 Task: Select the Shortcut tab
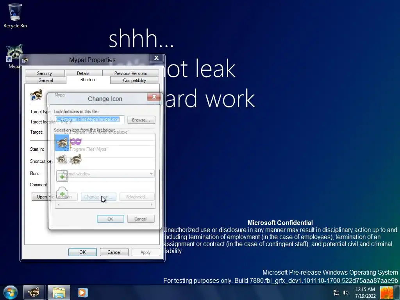point(88,80)
